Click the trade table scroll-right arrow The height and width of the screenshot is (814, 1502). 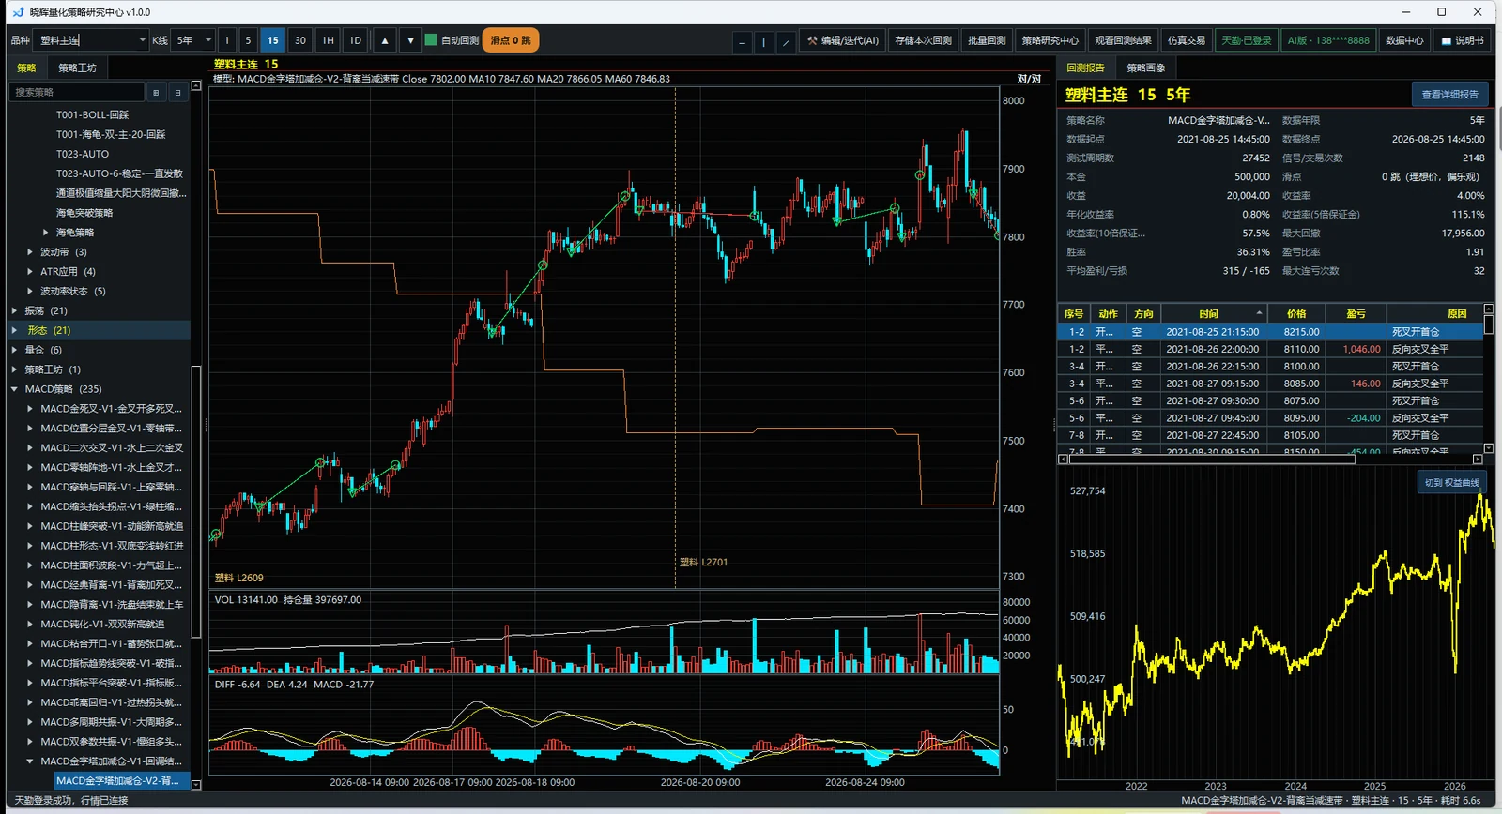[x=1477, y=460]
